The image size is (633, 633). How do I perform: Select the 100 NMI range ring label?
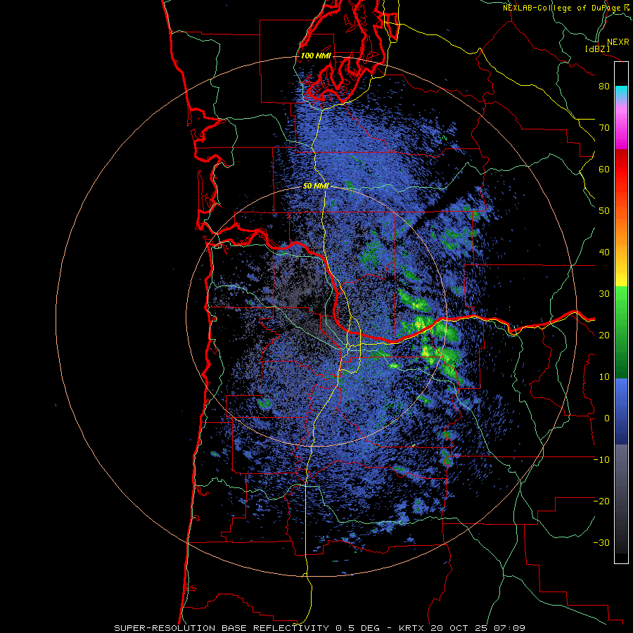pyautogui.click(x=316, y=56)
